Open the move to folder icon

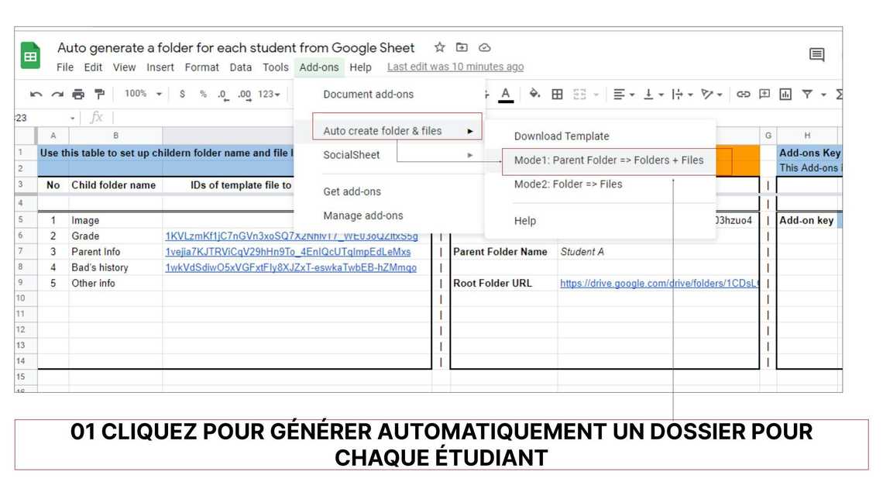click(462, 48)
